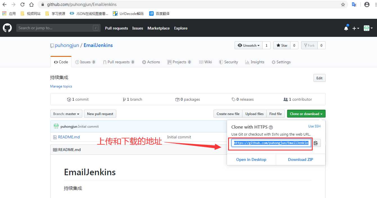Click the stargazers count 0

294,45
